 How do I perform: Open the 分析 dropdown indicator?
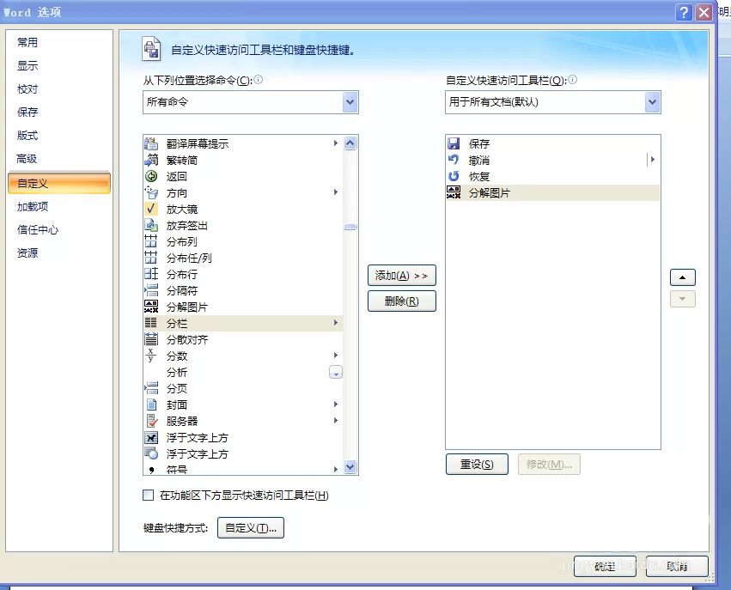[x=336, y=373]
